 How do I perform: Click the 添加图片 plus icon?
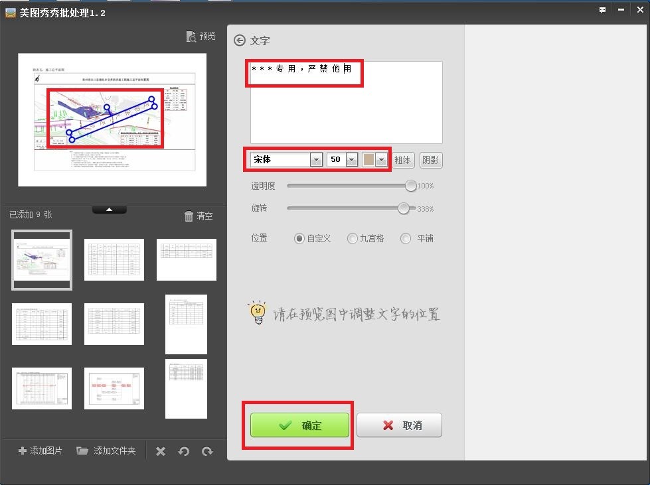pyautogui.click(x=23, y=451)
